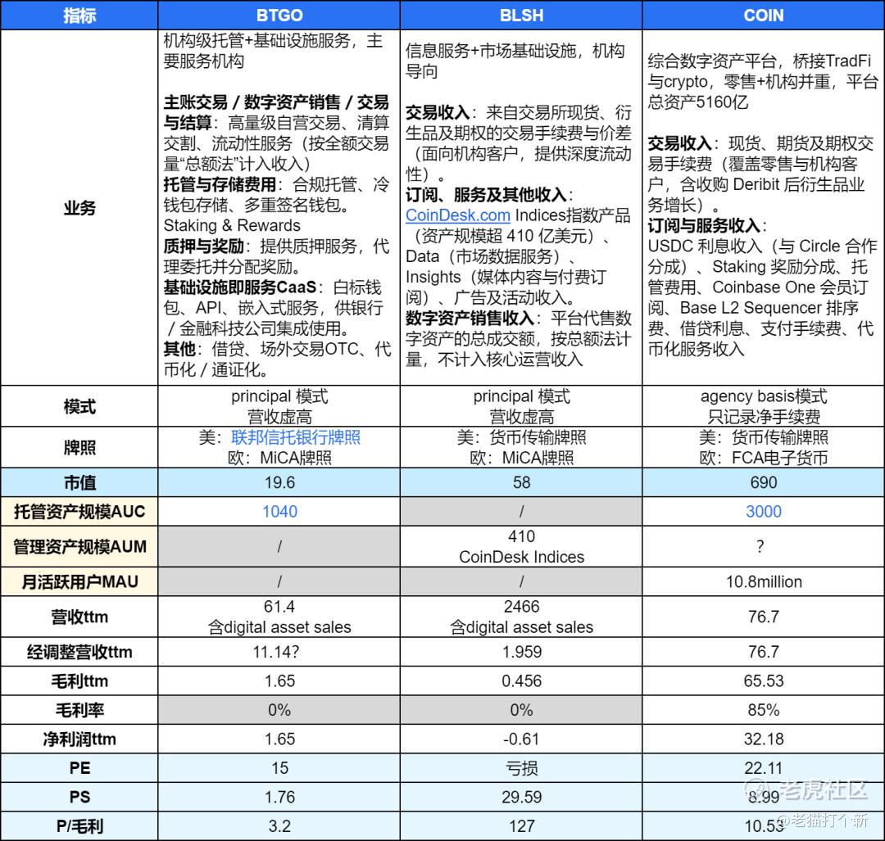This screenshot has height=841, width=885.
Task: Click the BTGO PE value 15
Action: coord(279,768)
